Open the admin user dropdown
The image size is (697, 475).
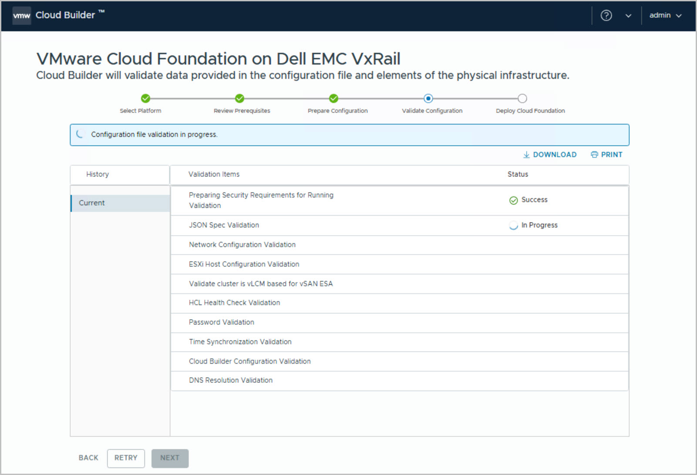[665, 16]
